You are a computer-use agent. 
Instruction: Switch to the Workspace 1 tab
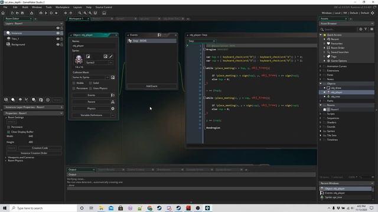pyautogui.click(x=76, y=18)
